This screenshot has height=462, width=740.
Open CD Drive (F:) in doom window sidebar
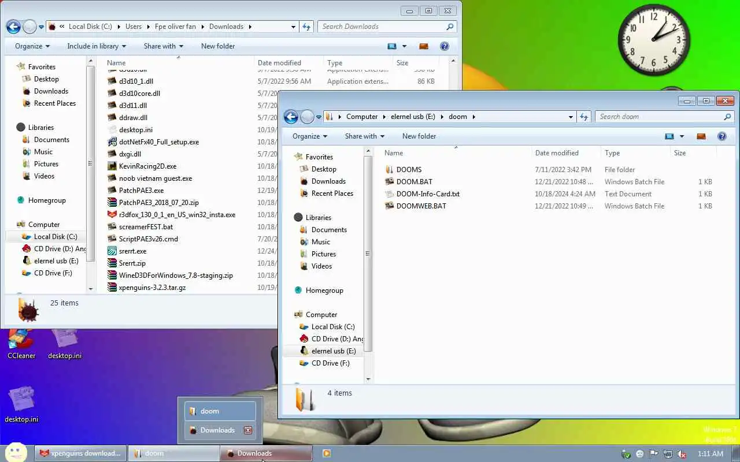pyautogui.click(x=324, y=363)
